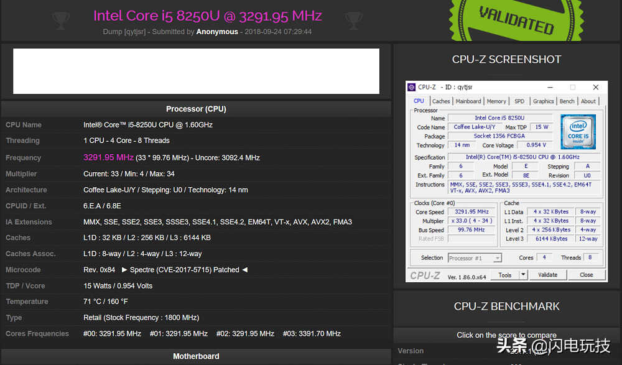Open the Mainboard tab

tap(468, 101)
